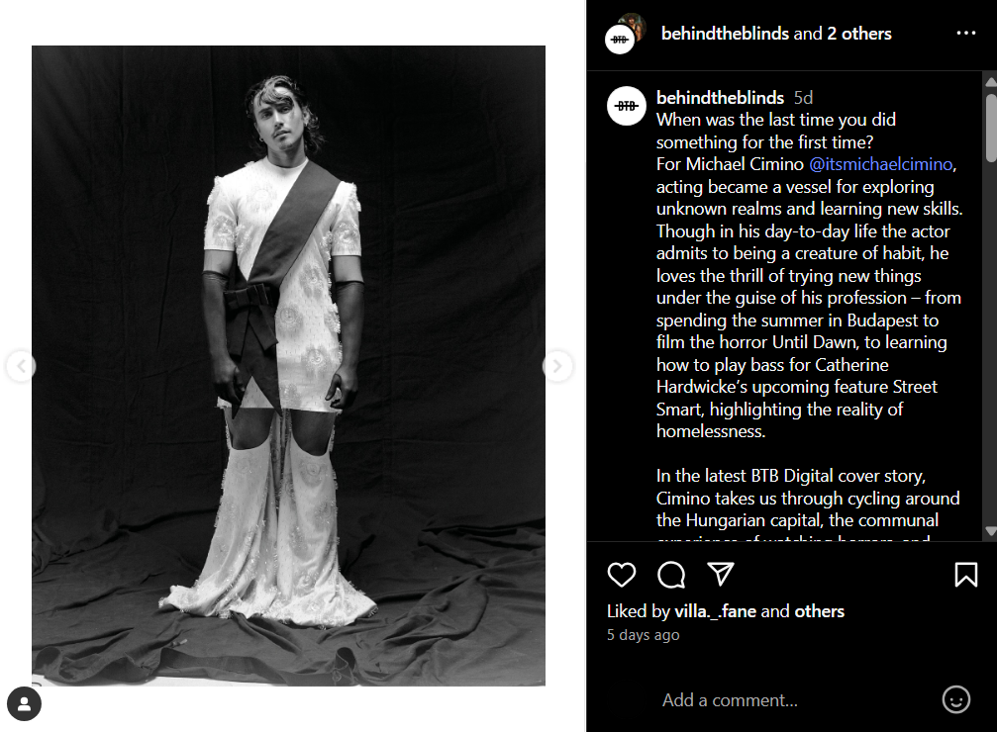Like the post with the heart icon
Image resolution: width=997 pixels, height=732 pixels.
621,575
